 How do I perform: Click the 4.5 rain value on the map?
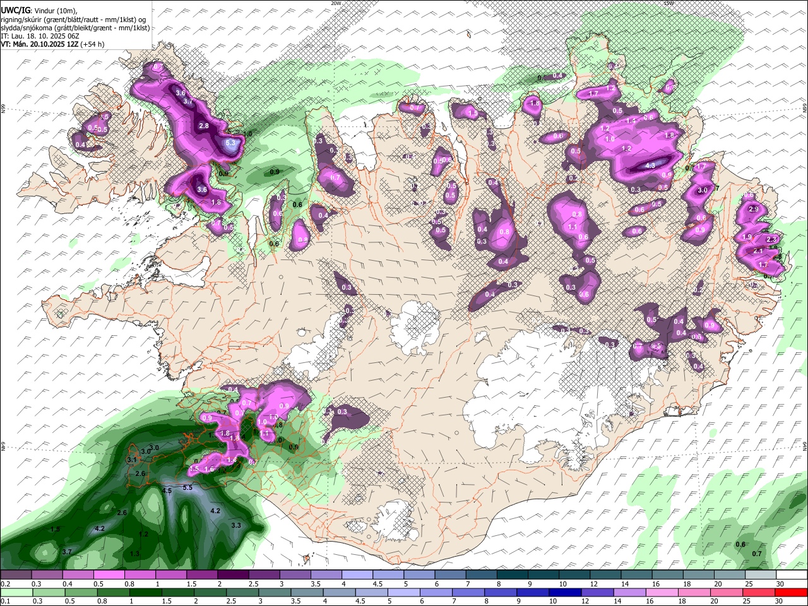click(167, 490)
